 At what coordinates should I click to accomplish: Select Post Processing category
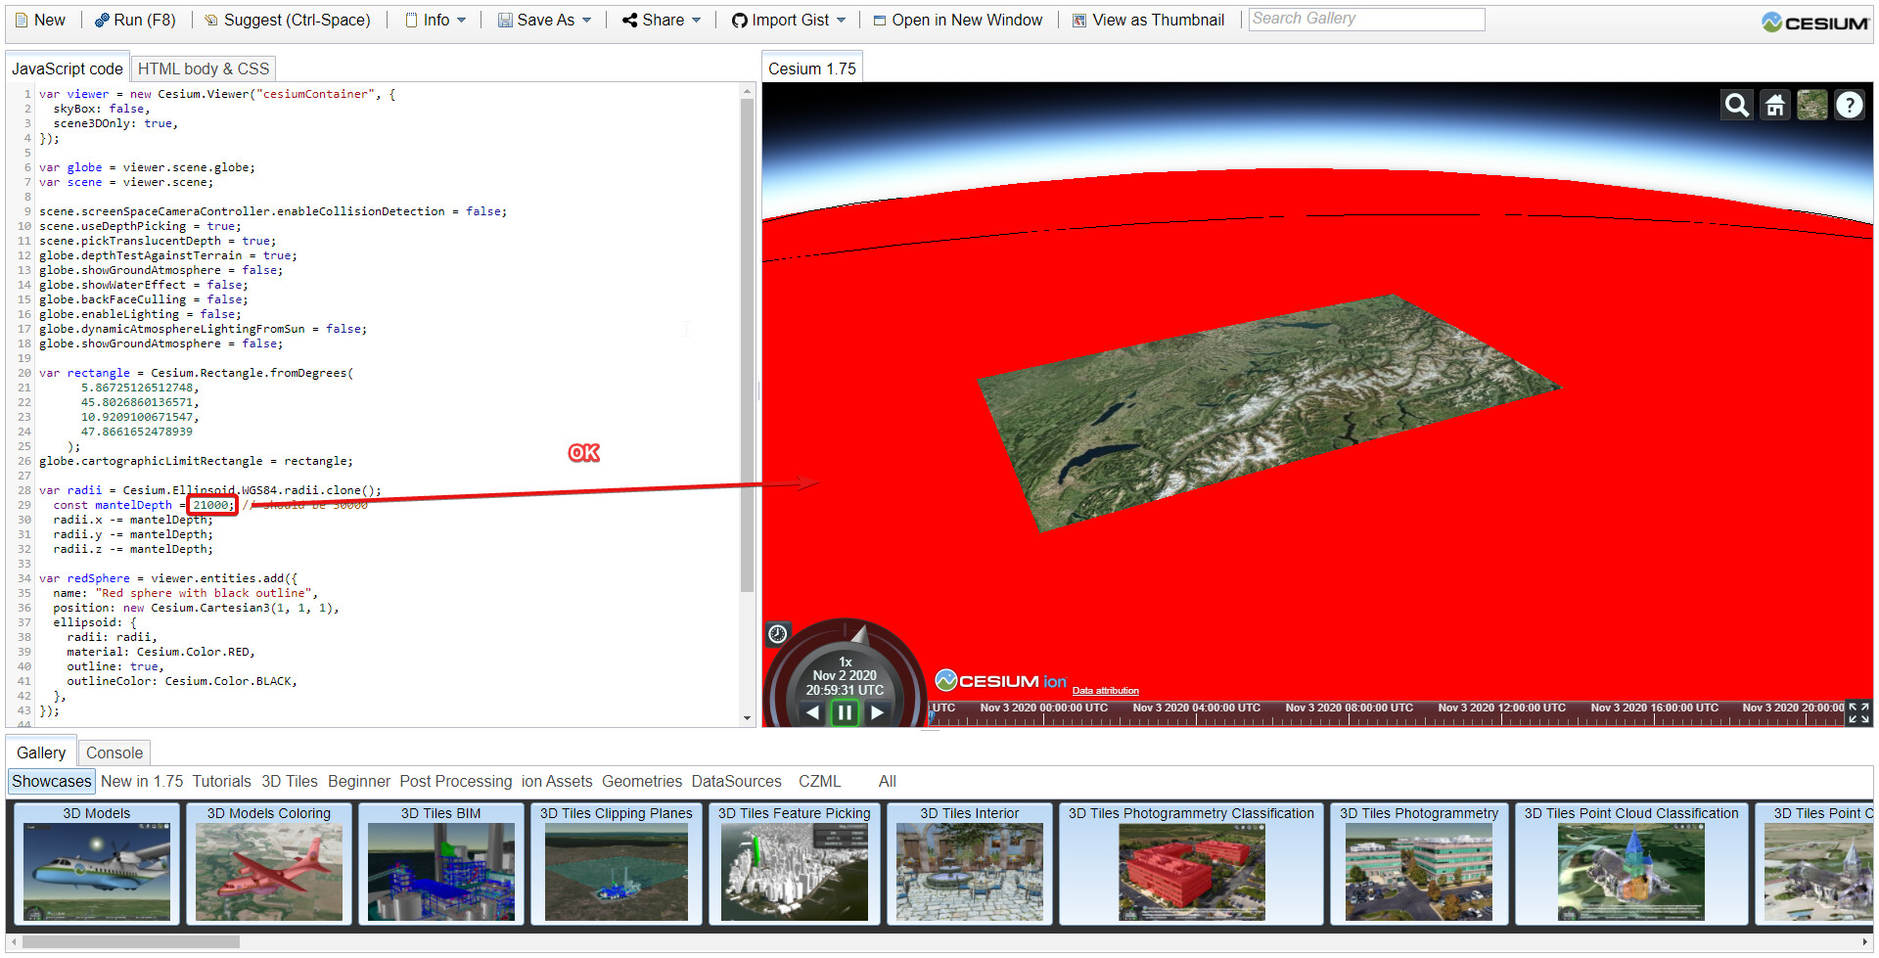coord(456,781)
